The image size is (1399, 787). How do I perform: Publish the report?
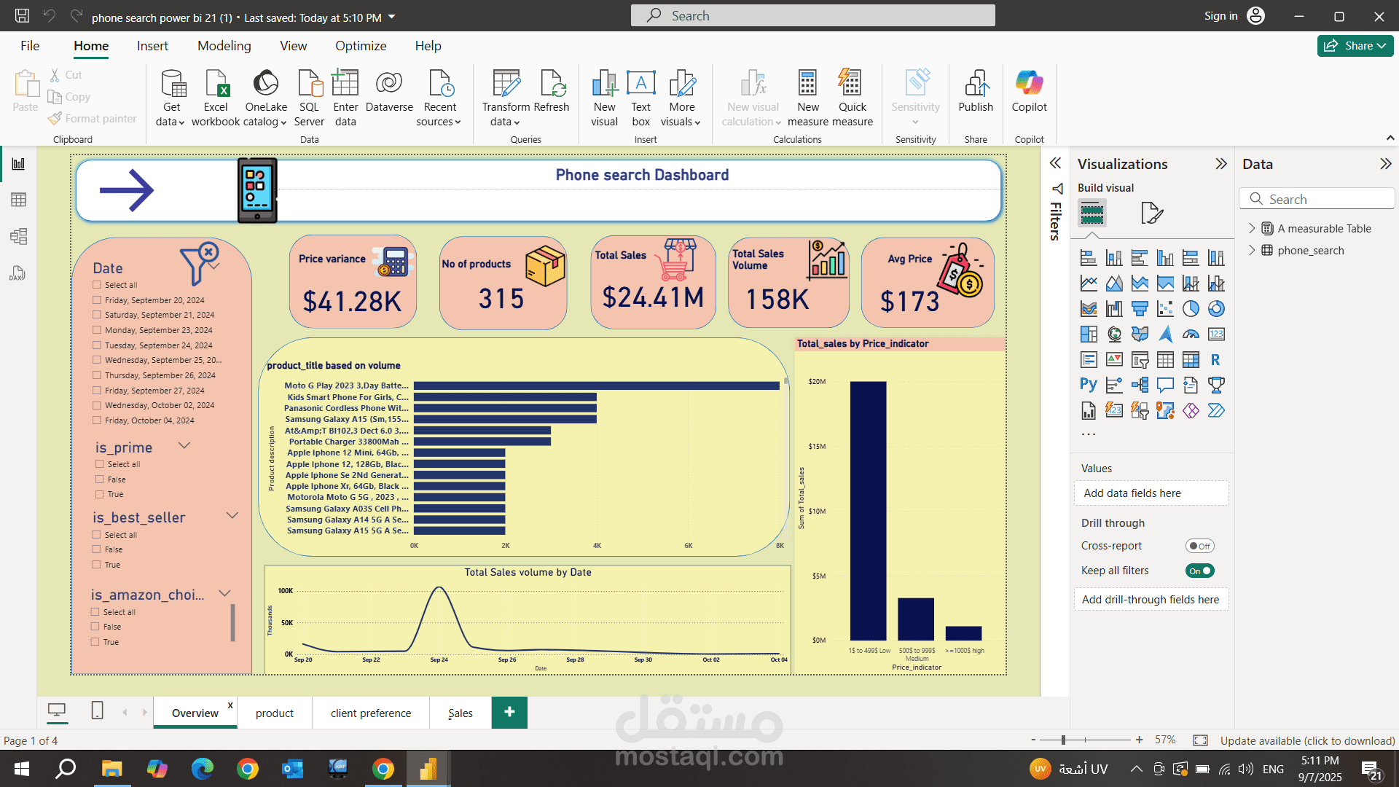976,92
